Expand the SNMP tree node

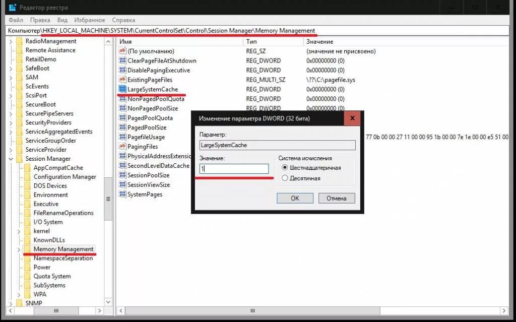tap(11, 303)
